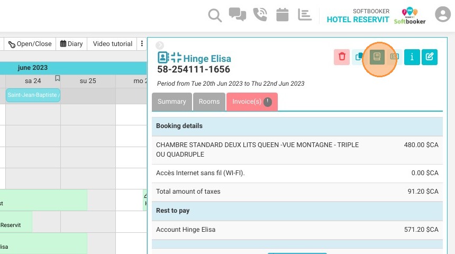Select the sa 24 day column header
Screen dimensions: 455x254
[x=33, y=81]
